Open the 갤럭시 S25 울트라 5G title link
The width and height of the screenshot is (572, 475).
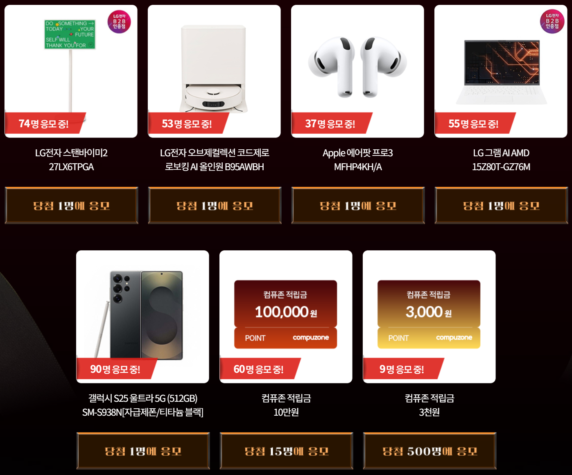(x=142, y=405)
